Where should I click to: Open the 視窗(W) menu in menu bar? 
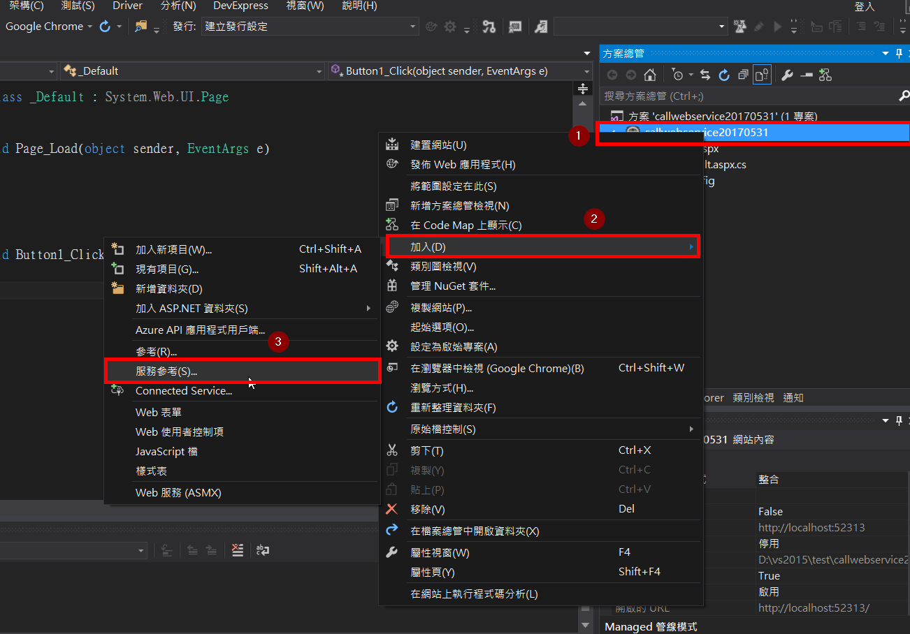click(305, 6)
